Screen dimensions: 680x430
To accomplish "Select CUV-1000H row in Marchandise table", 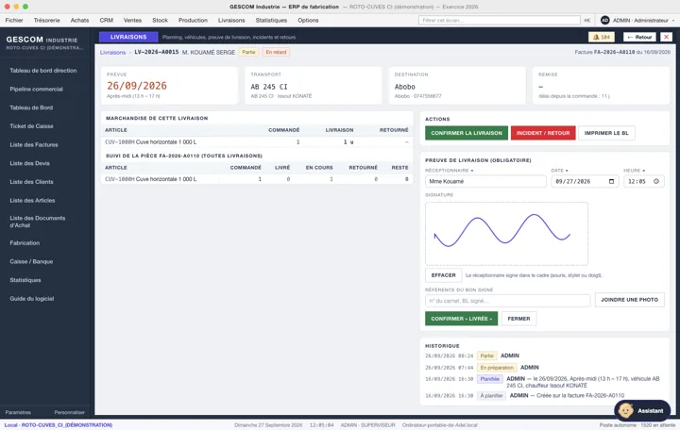I will click(257, 142).
